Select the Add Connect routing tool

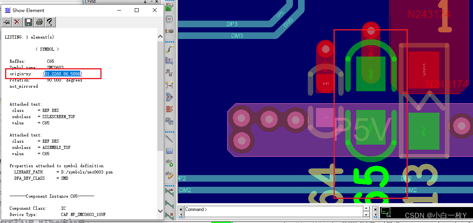(170, 49)
